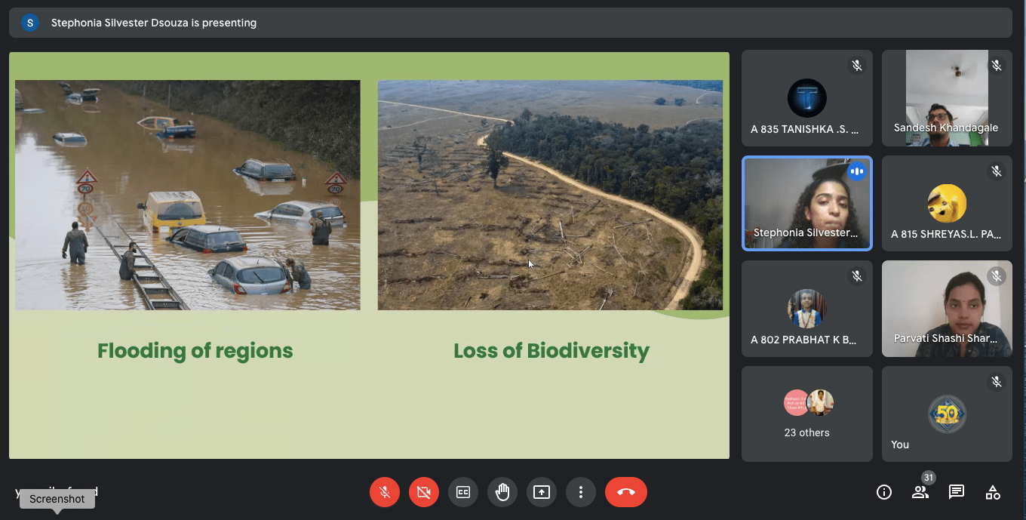Open the Activities shapes icon

coord(993,492)
